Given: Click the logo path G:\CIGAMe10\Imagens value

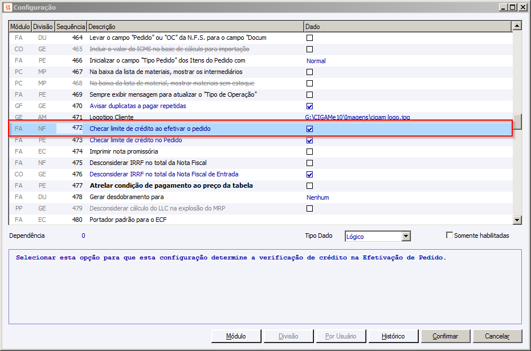Looking at the screenshot, I should (x=357, y=117).
